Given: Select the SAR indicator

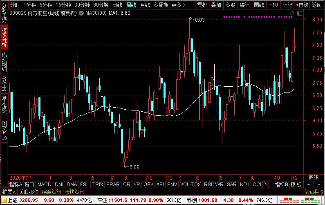Looking at the screenshot, I should coord(232,185).
